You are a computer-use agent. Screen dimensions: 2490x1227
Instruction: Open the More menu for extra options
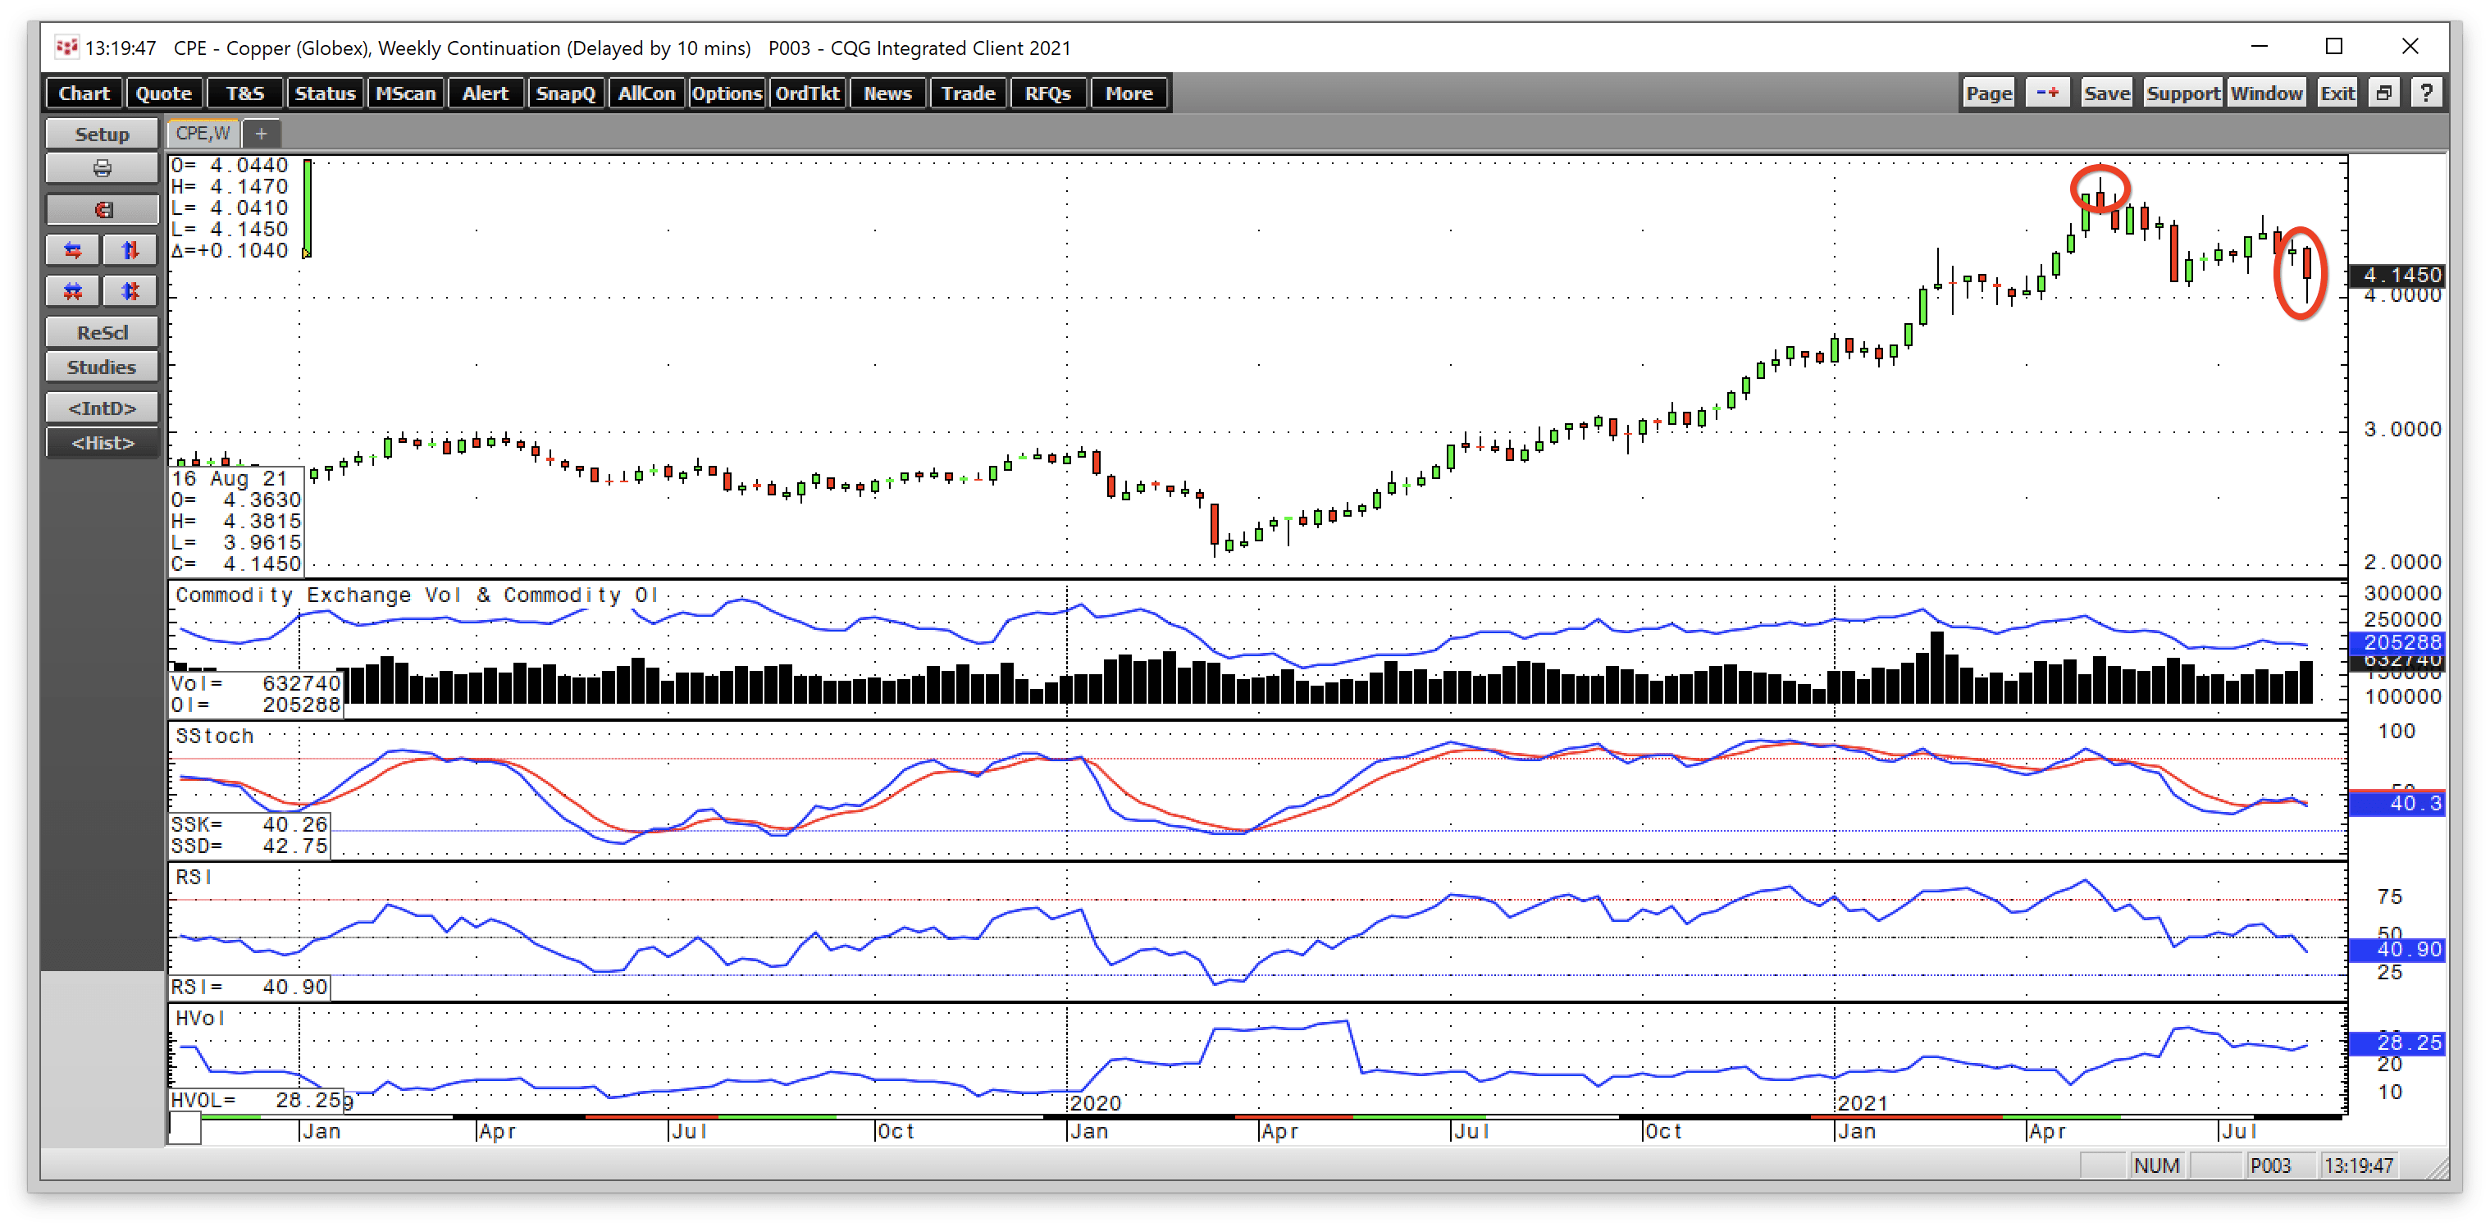(x=1128, y=93)
